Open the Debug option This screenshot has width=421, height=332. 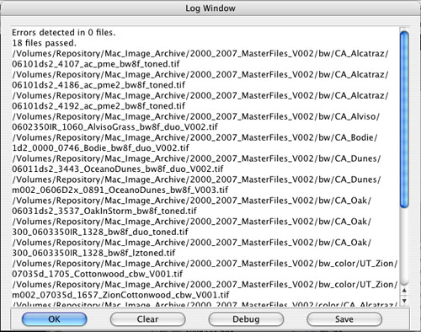click(246, 319)
